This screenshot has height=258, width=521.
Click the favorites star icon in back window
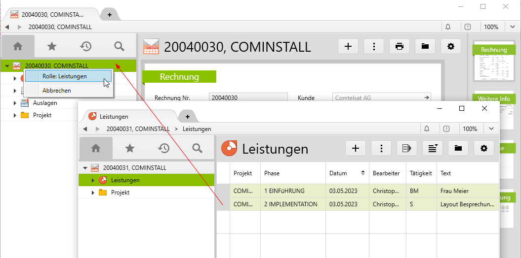pos(52,46)
